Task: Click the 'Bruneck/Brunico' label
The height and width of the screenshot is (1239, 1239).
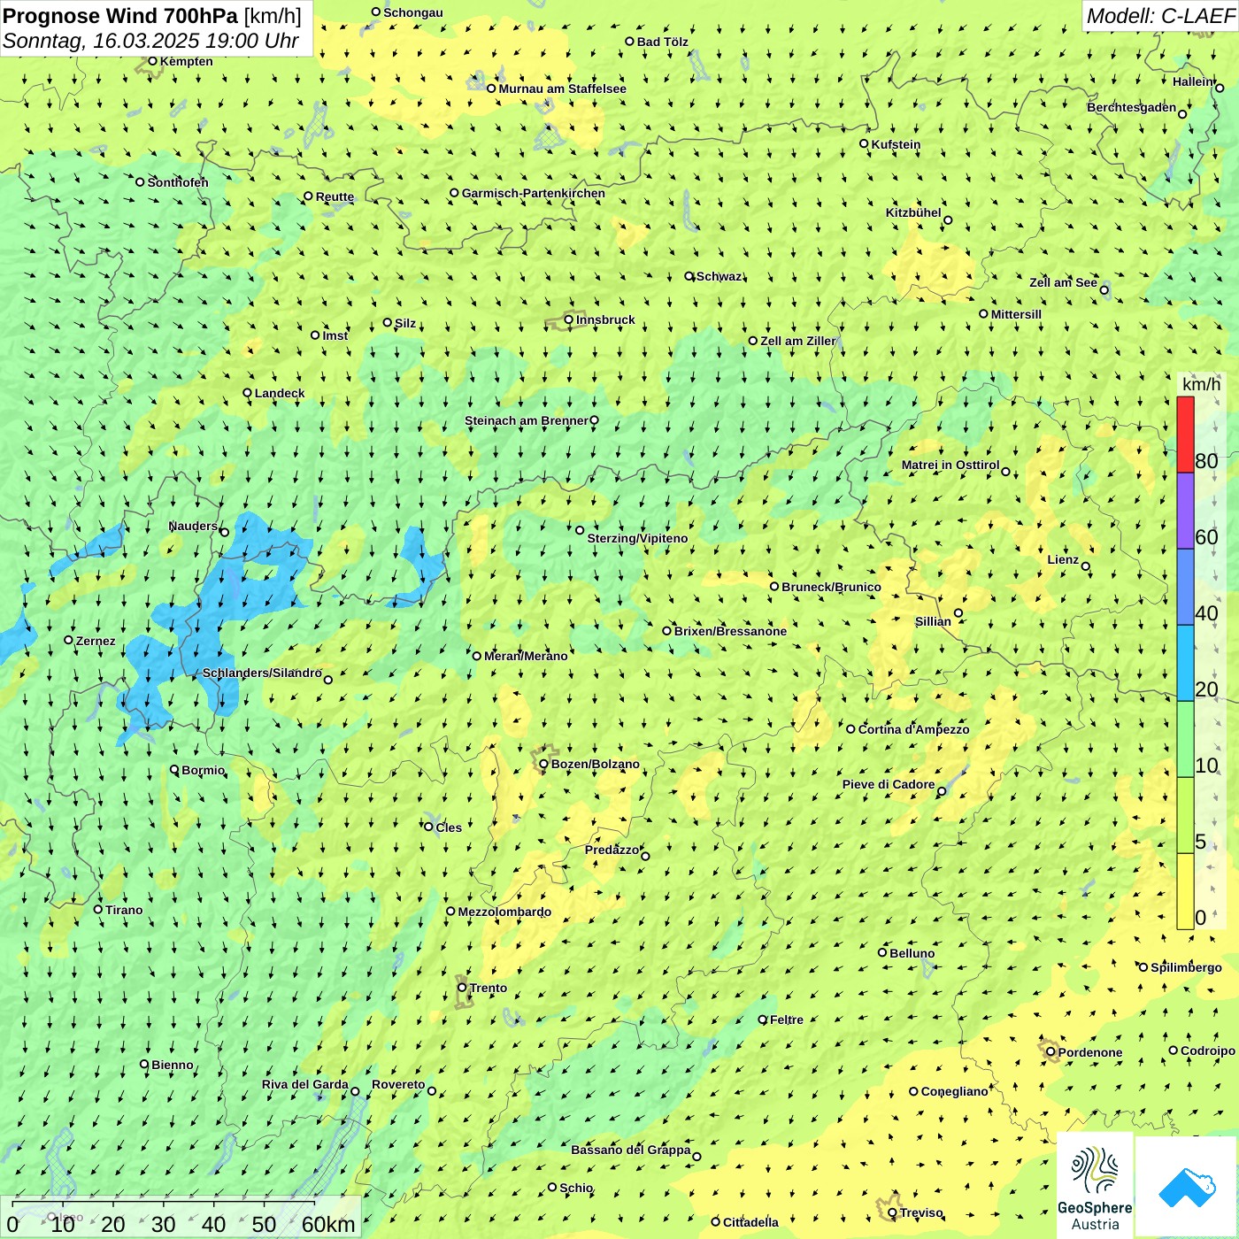Action: tap(831, 588)
